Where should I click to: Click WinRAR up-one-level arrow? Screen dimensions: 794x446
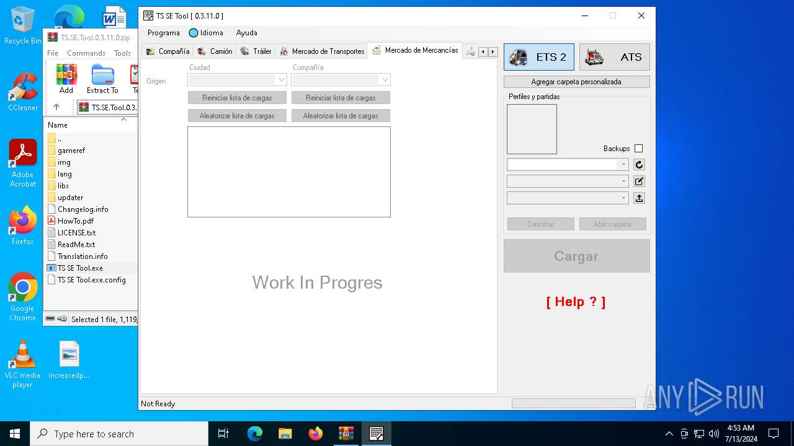[56, 107]
